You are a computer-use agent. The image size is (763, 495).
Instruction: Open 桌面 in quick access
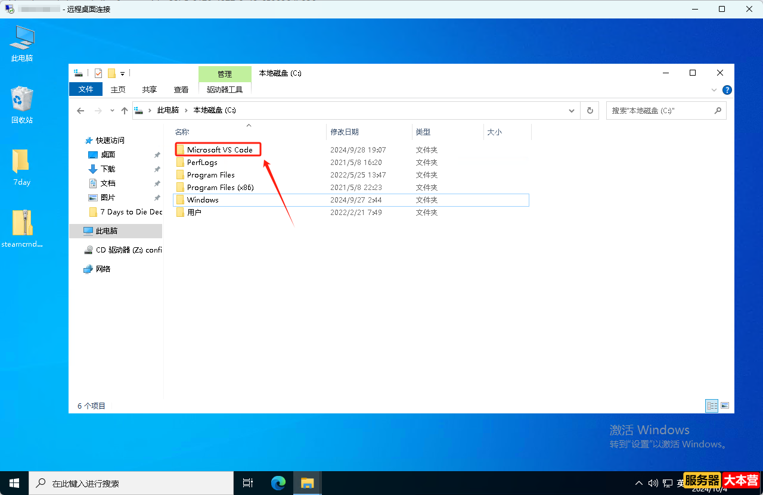click(108, 155)
